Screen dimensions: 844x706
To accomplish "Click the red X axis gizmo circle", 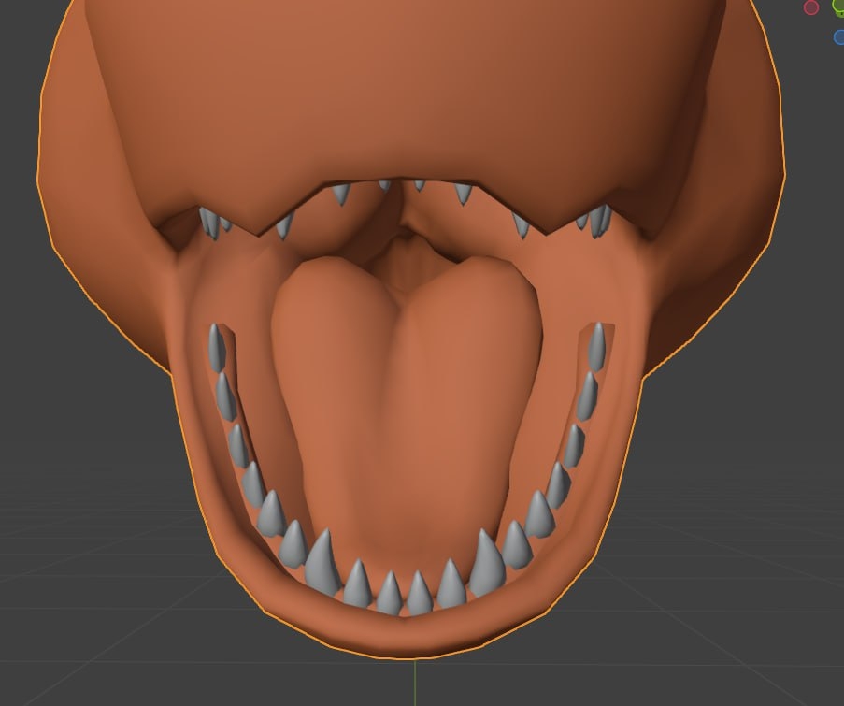I will point(811,7).
